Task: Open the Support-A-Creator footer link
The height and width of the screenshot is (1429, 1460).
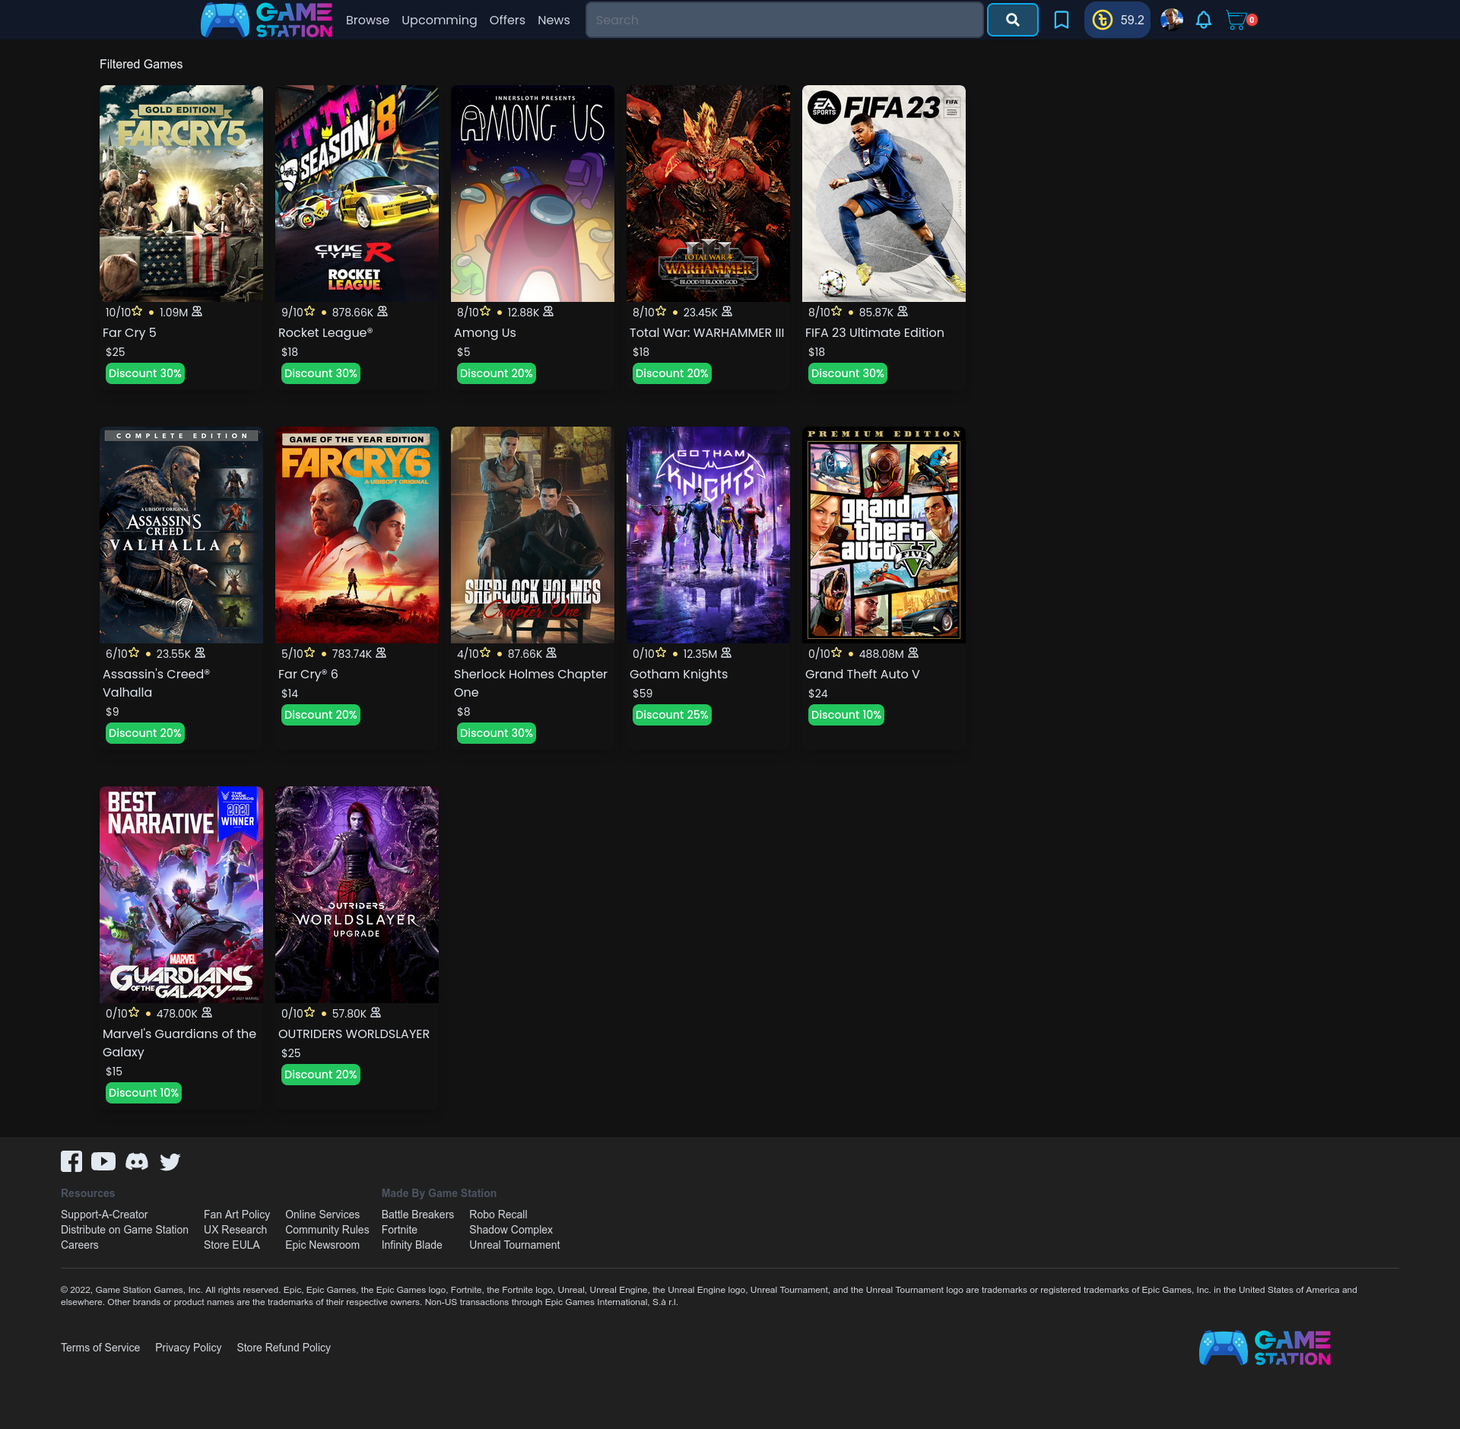Action: click(104, 1215)
